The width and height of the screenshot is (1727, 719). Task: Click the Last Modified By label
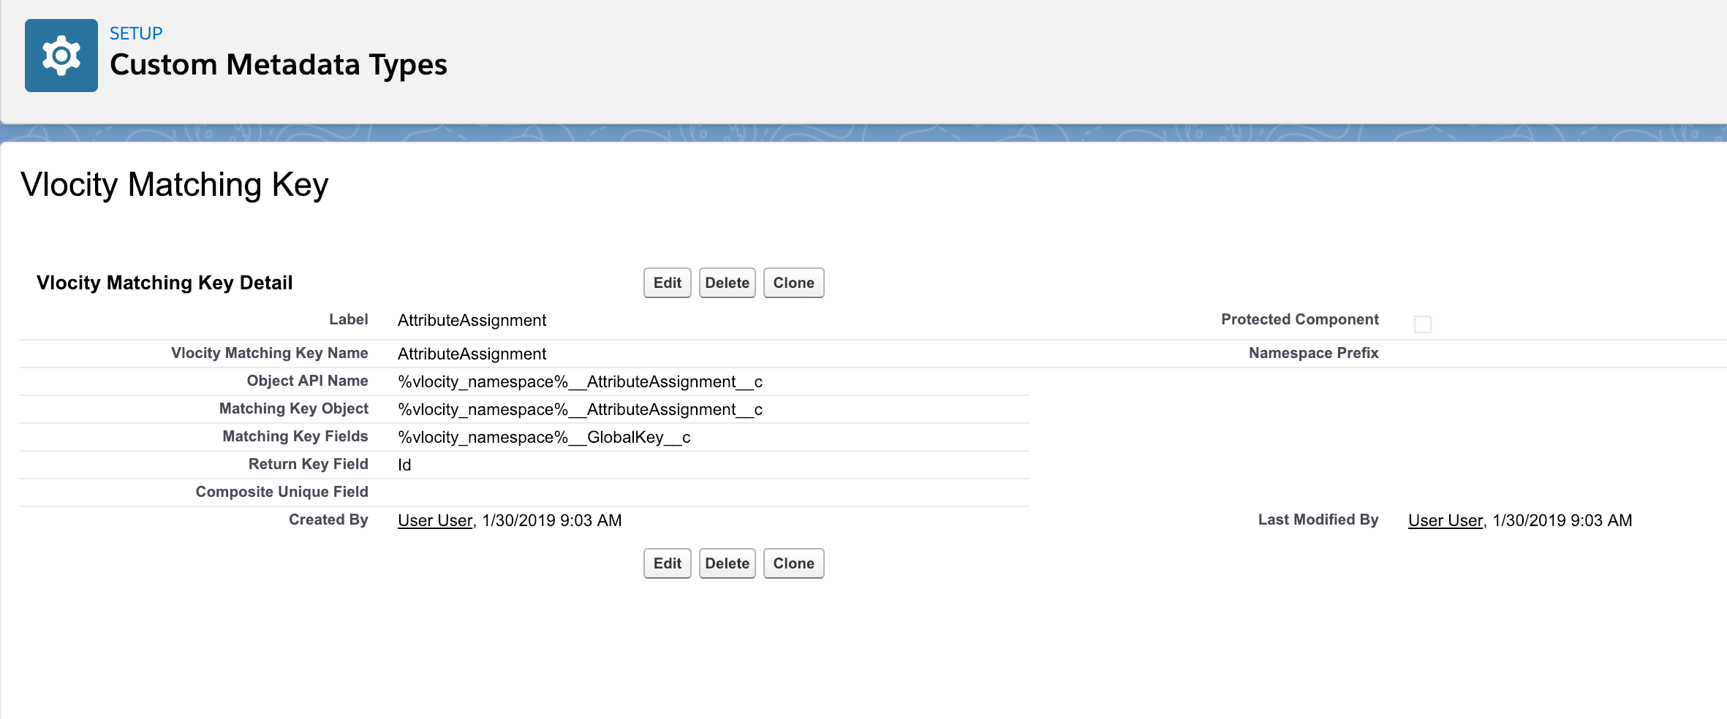click(1318, 520)
